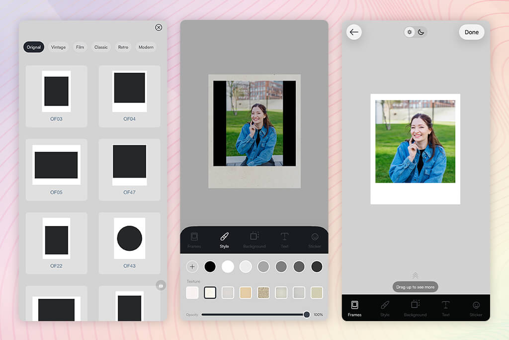Image resolution: width=509 pixels, height=340 pixels.
Task: Add a custom color with plus button
Action: [x=192, y=266]
